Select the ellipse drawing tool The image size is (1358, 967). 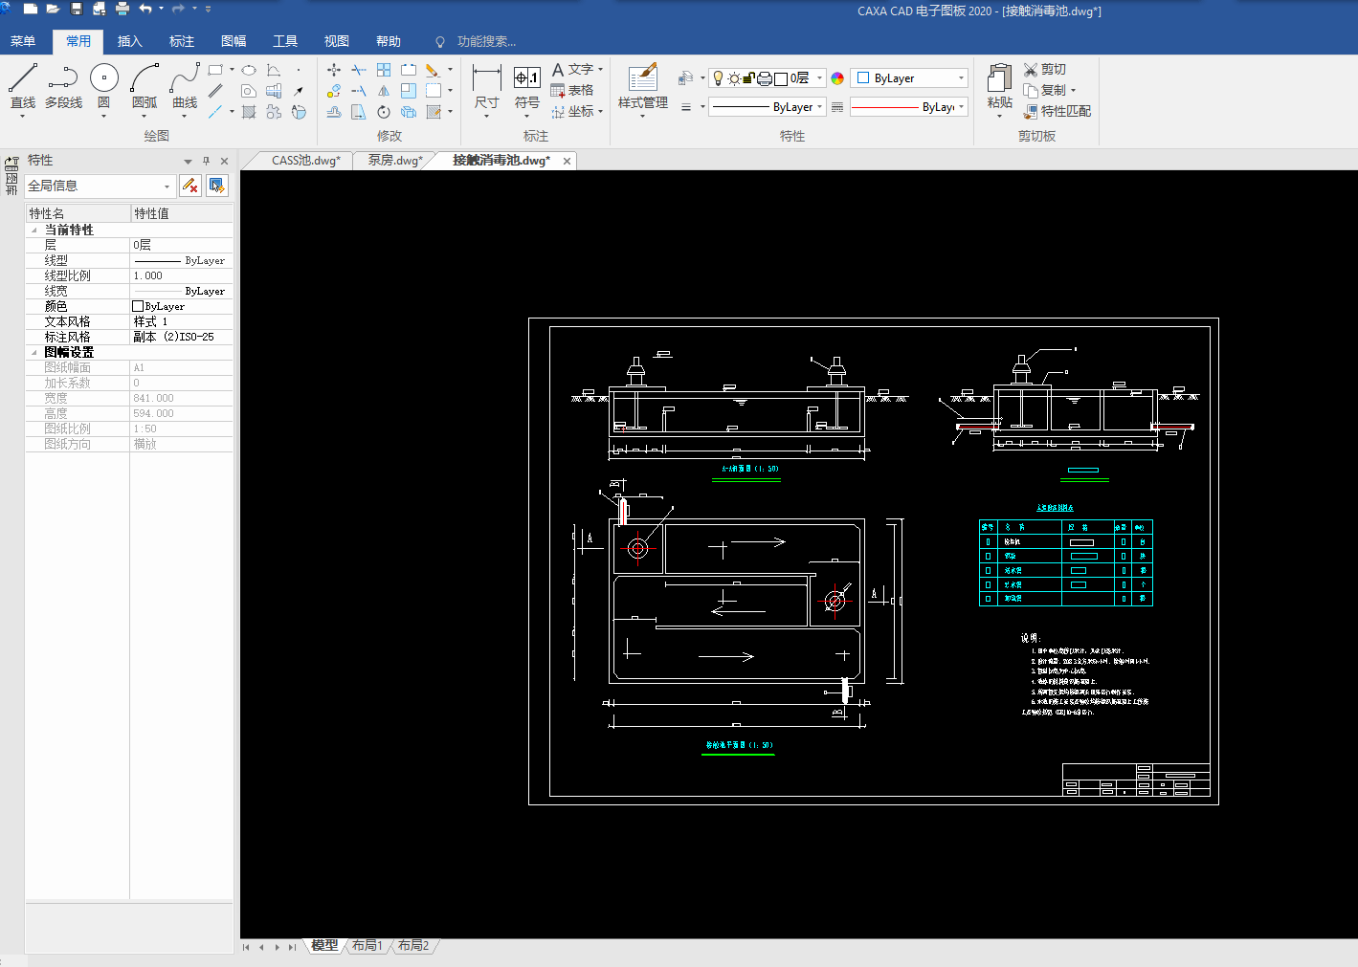click(x=249, y=70)
